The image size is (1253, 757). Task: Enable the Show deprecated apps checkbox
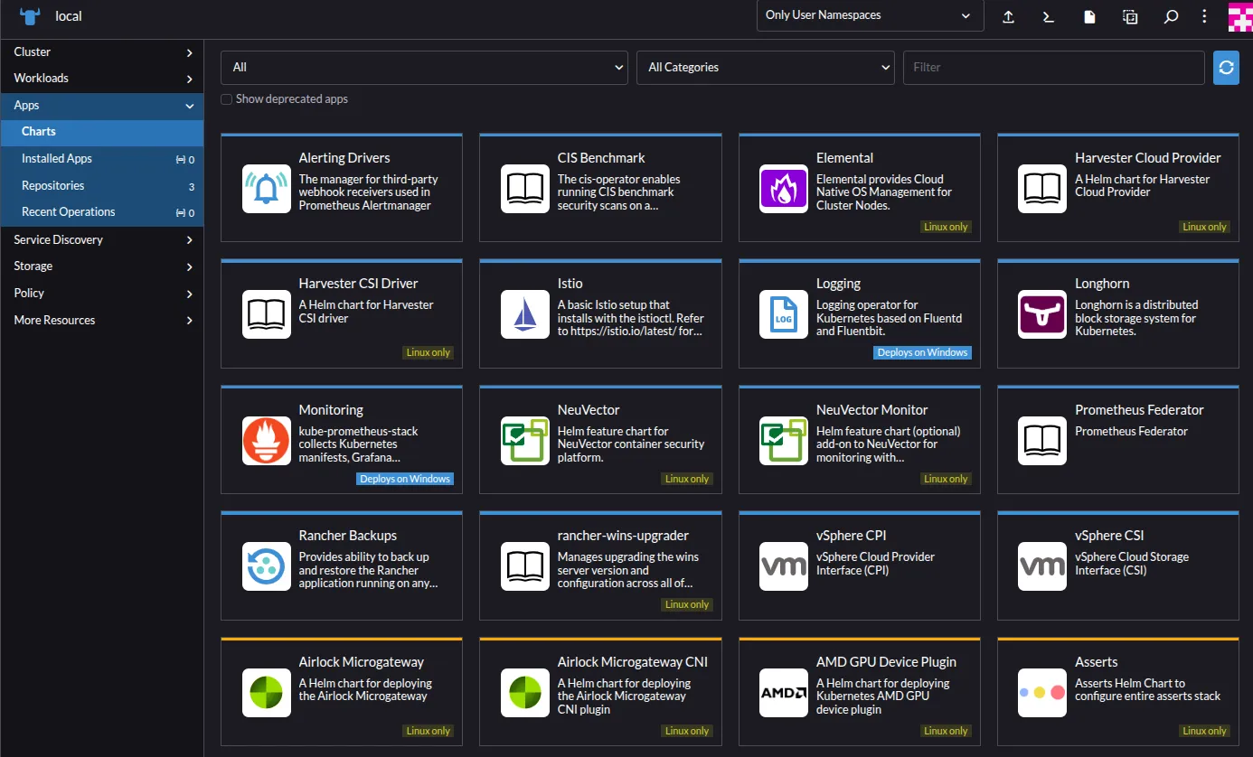coord(227,99)
